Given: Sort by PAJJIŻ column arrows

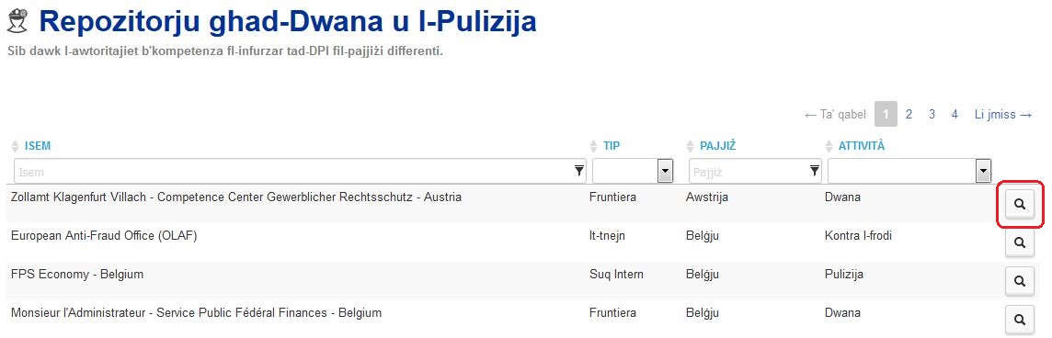Looking at the screenshot, I should point(691,146).
